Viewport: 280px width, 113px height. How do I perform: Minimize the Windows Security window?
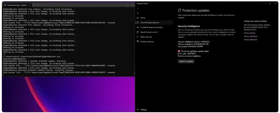(264, 3)
